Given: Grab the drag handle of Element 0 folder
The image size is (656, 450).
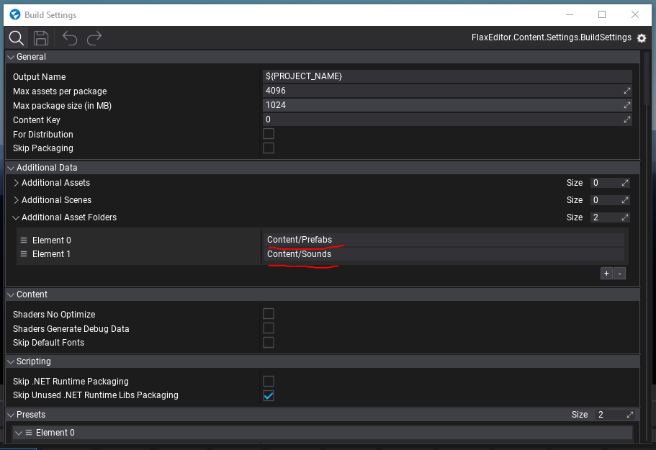Looking at the screenshot, I should click(x=24, y=240).
